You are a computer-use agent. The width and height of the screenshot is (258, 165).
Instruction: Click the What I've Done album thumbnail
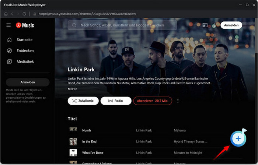(x=73, y=153)
